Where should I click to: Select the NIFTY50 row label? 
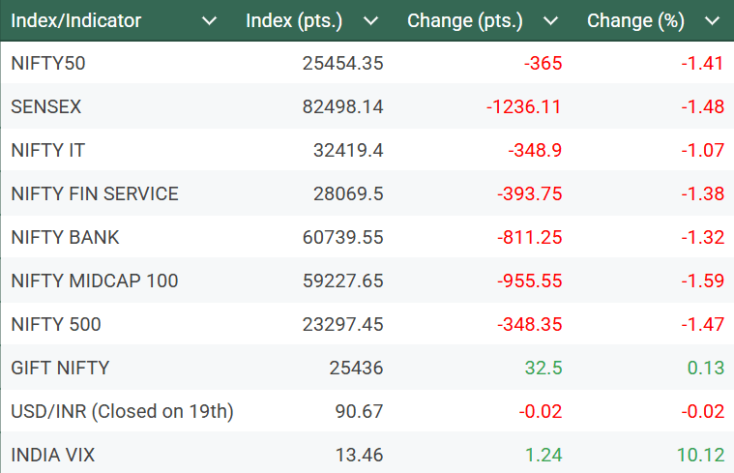(47, 64)
